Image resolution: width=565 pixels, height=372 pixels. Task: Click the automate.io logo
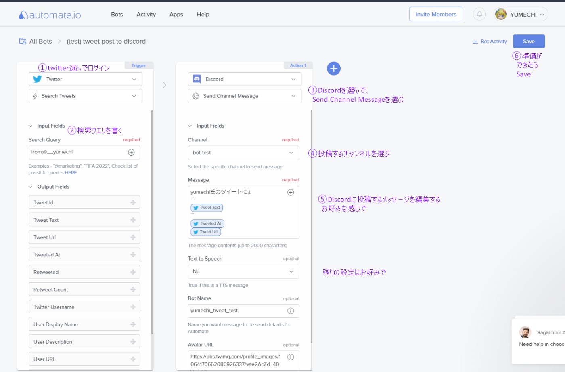50,15
